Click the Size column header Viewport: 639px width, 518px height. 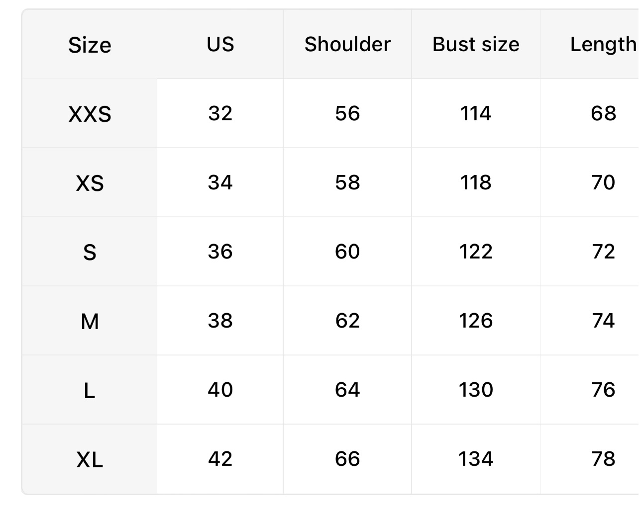90,45
